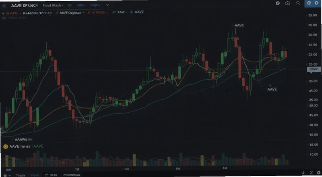
Task: Open the bottom-right settings gear
Action: click(319, 173)
